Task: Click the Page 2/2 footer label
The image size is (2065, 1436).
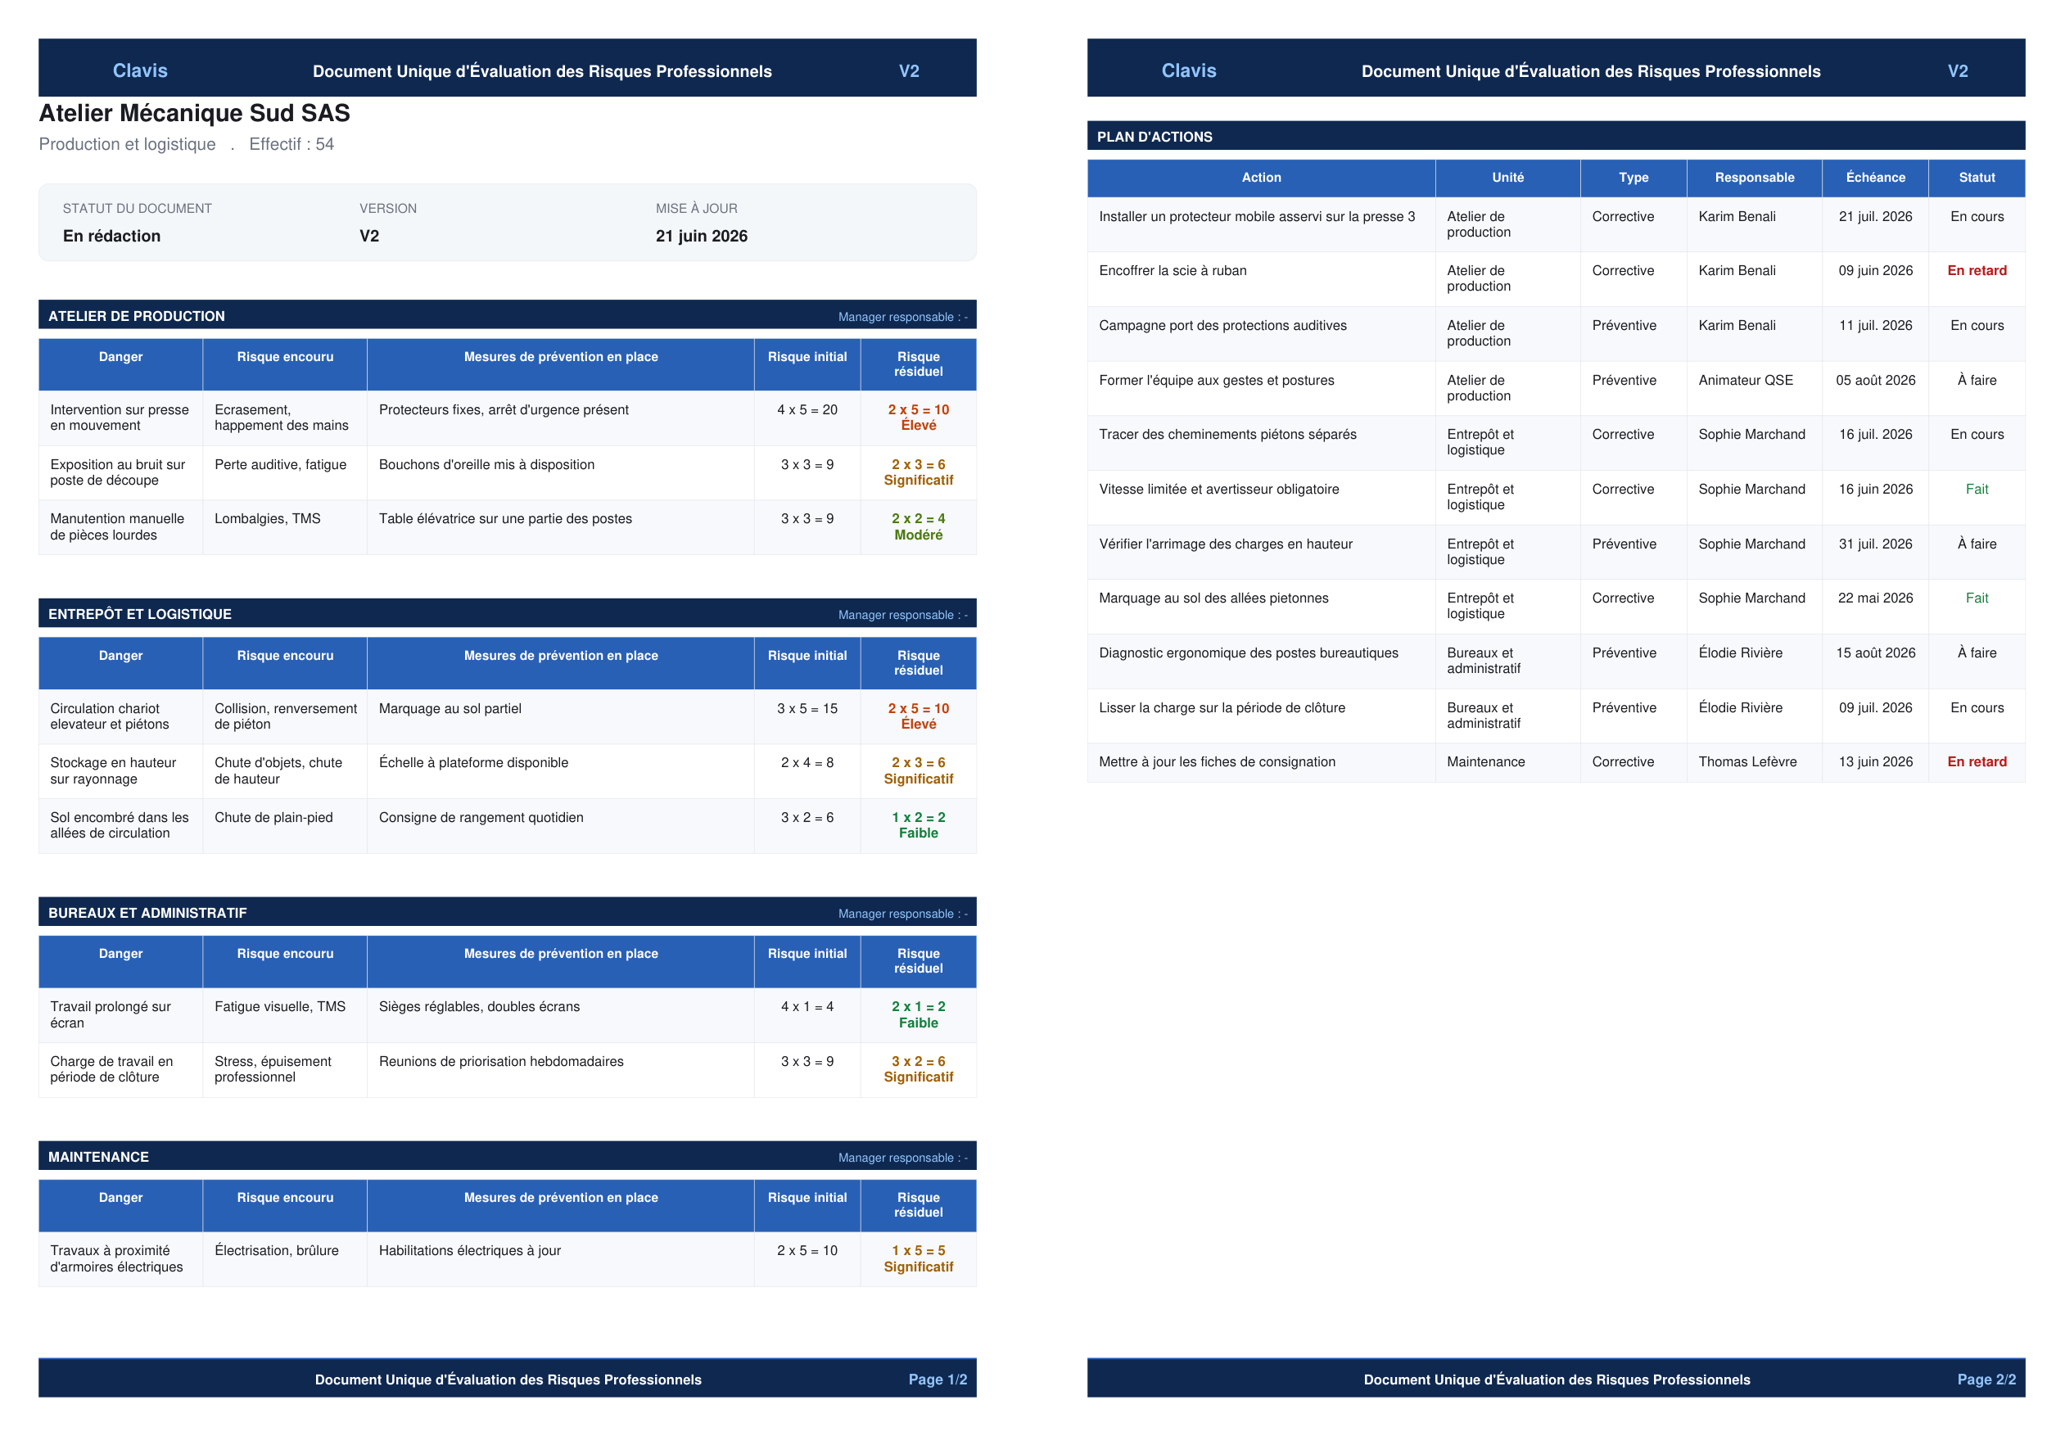Action: coord(1986,1380)
